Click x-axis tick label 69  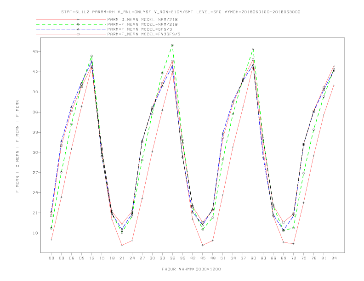coord(284,258)
